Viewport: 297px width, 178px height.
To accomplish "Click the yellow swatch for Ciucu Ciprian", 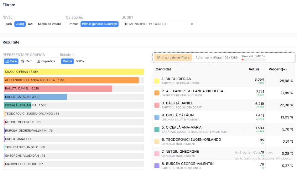I will click(157, 81).
